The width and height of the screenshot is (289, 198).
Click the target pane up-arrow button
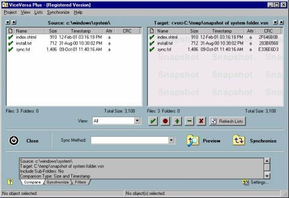pyautogui.click(x=281, y=23)
